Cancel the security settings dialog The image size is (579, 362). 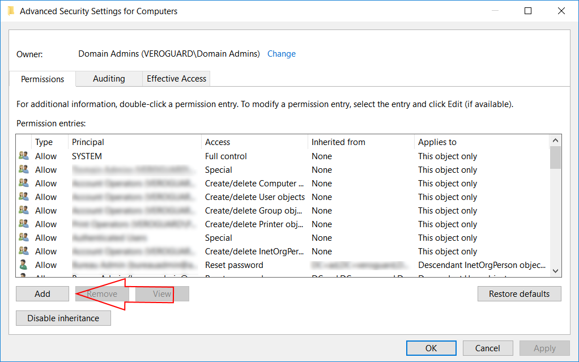tap(488, 348)
